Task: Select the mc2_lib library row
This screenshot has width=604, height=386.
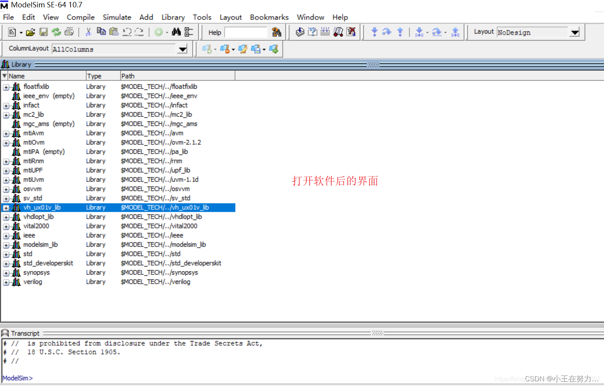Action: coord(118,115)
